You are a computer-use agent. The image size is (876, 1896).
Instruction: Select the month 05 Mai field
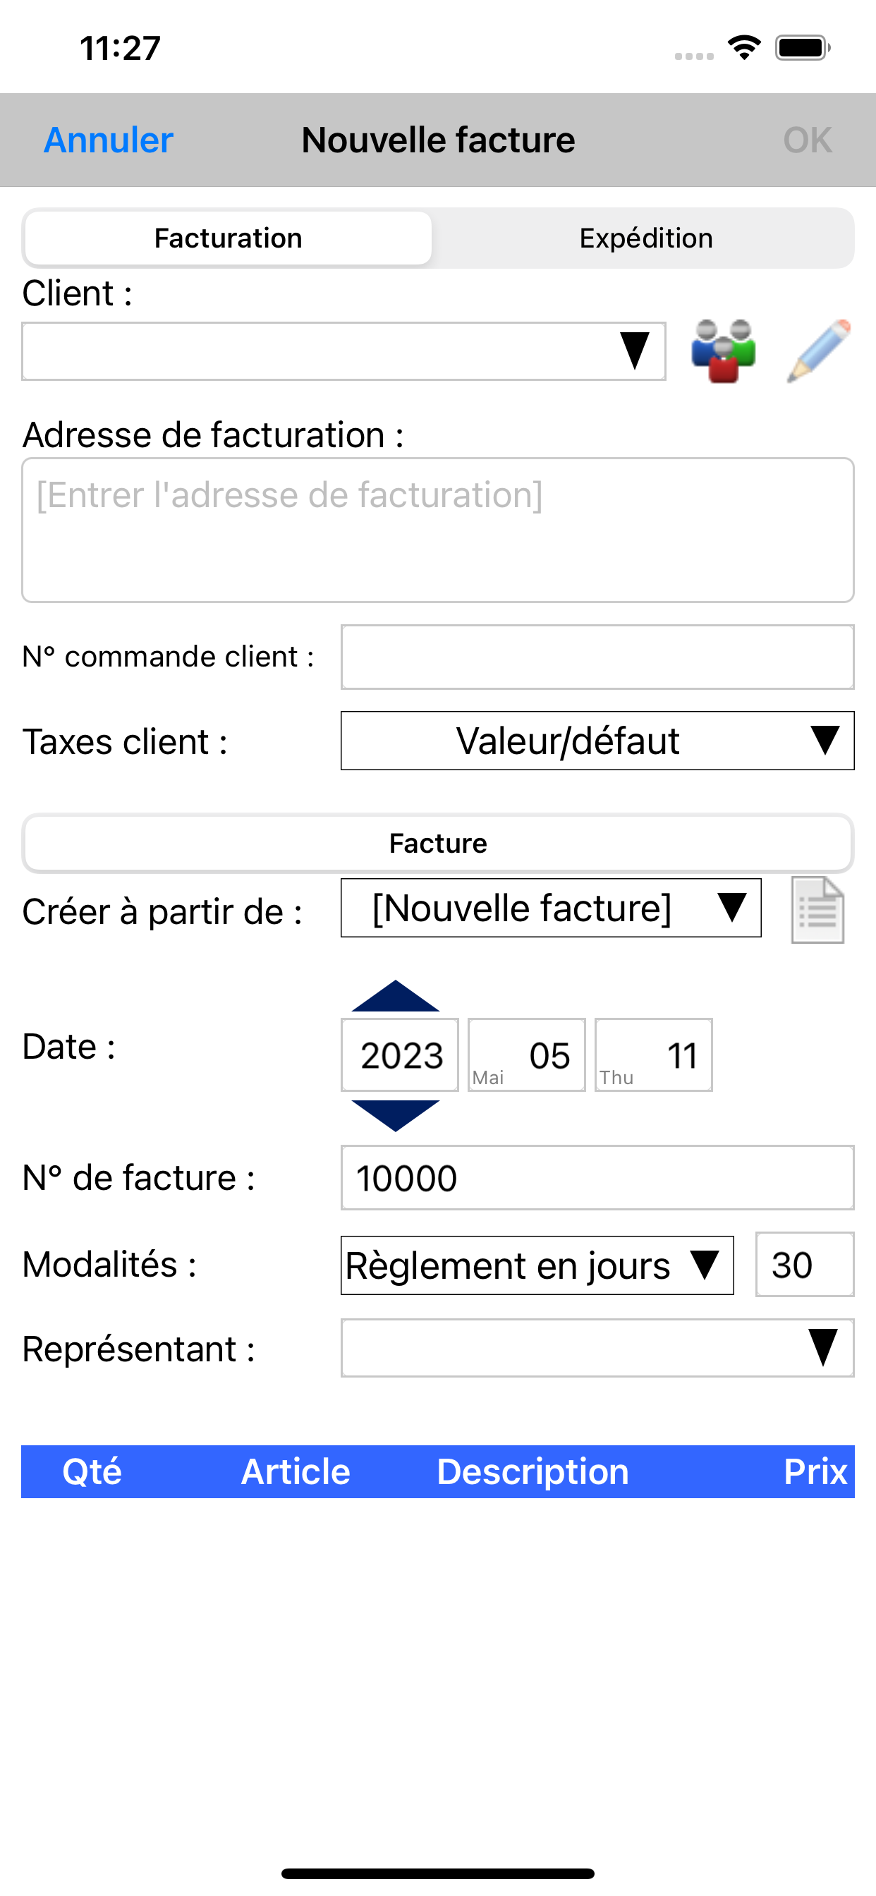click(526, 1055)
